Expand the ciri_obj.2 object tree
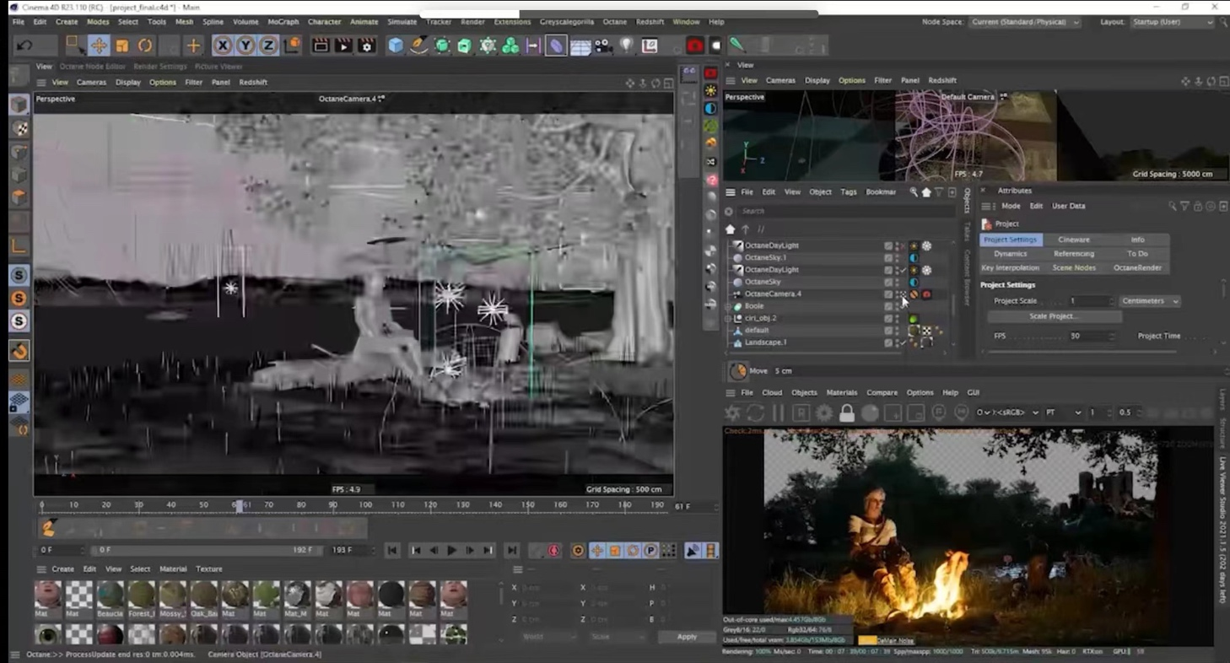The image size is (1230, 663). 728,319
